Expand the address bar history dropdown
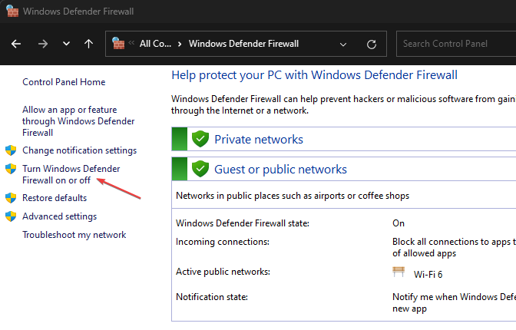 (x=343, y=44)
